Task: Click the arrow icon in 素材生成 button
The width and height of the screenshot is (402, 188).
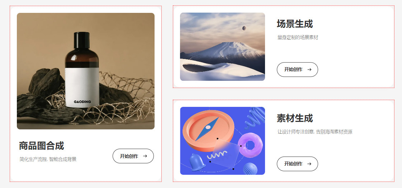Action: pos(309,164)
